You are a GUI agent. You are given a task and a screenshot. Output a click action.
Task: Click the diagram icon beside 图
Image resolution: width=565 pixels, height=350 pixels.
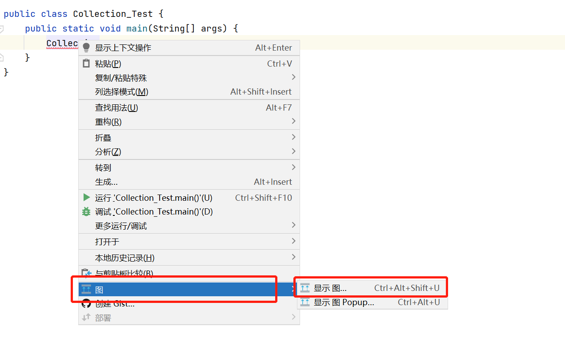86,290
